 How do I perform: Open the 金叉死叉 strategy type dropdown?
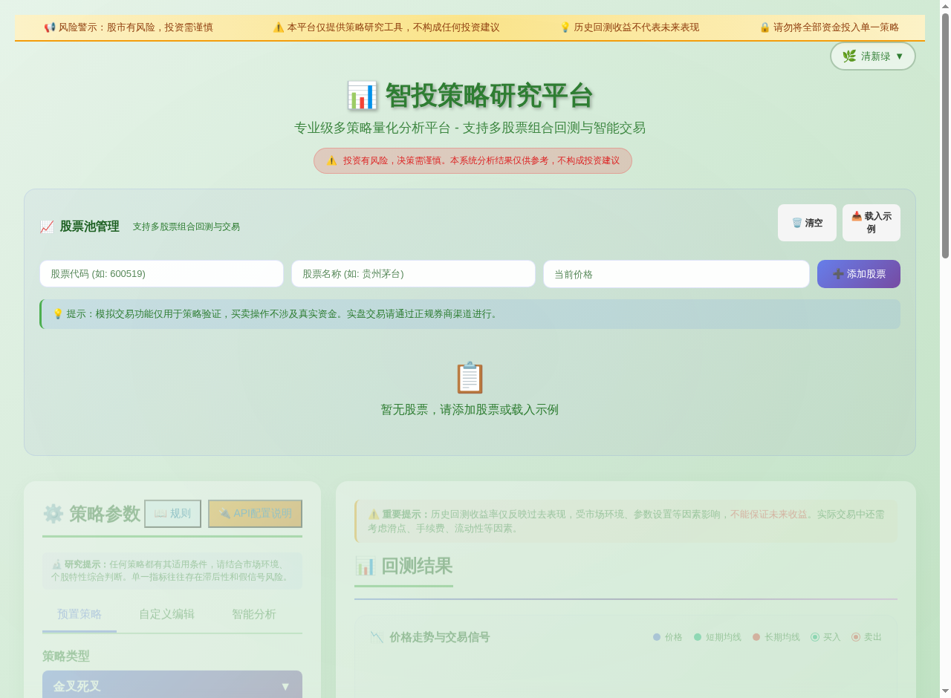(x=172, y=685)
